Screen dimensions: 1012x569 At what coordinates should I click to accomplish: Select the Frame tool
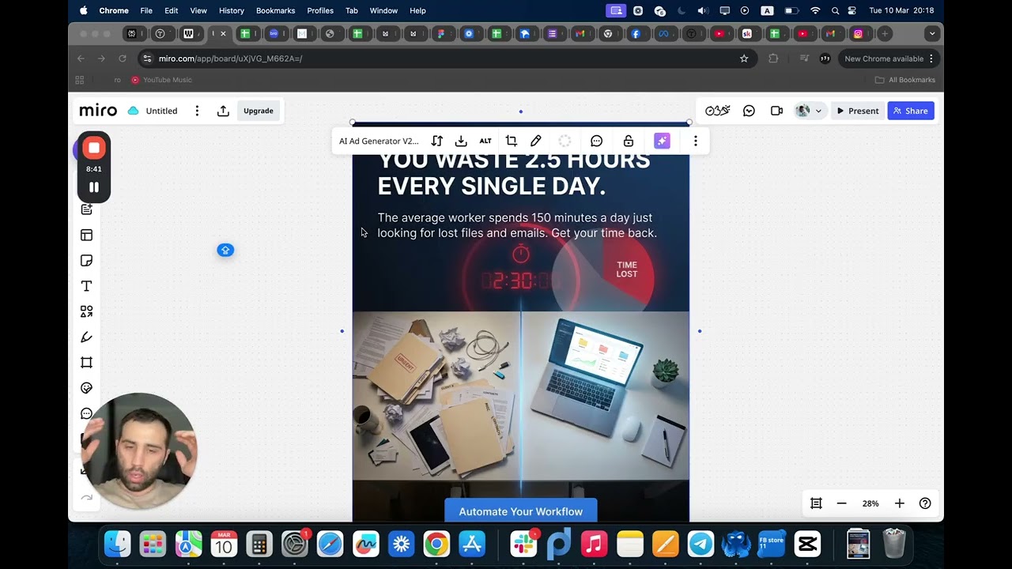[x=87, y=363]
